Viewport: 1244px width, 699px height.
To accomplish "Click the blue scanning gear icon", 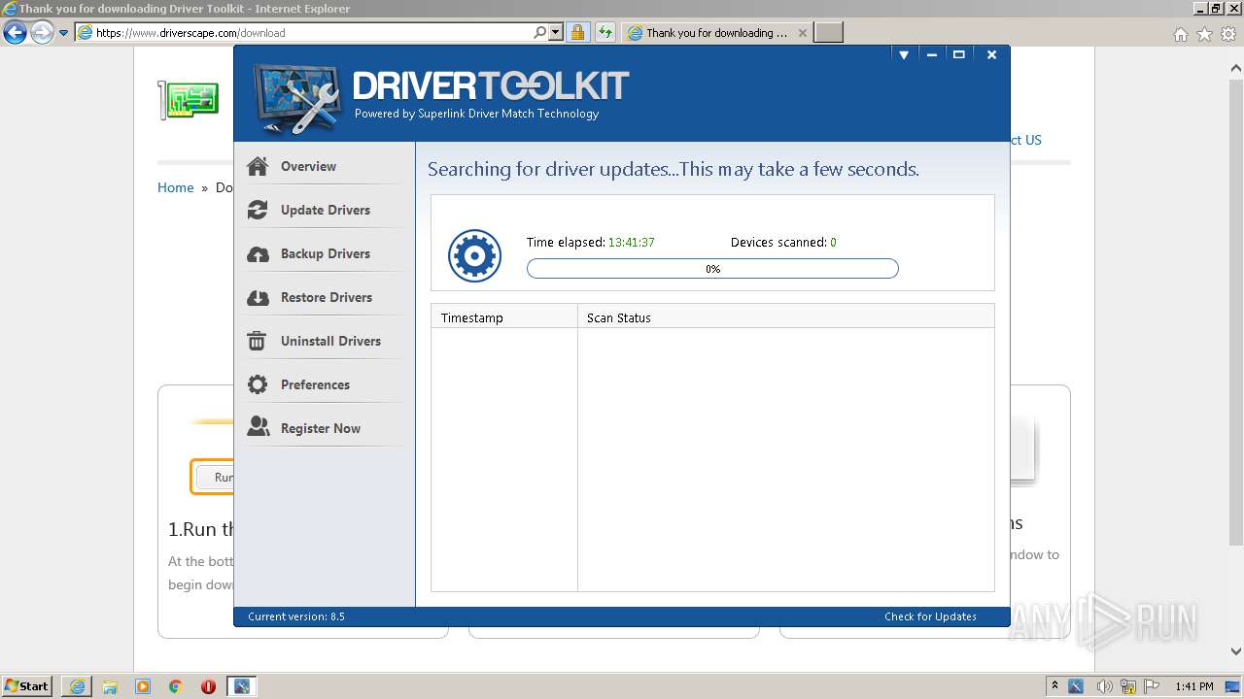I will (474, 256).
